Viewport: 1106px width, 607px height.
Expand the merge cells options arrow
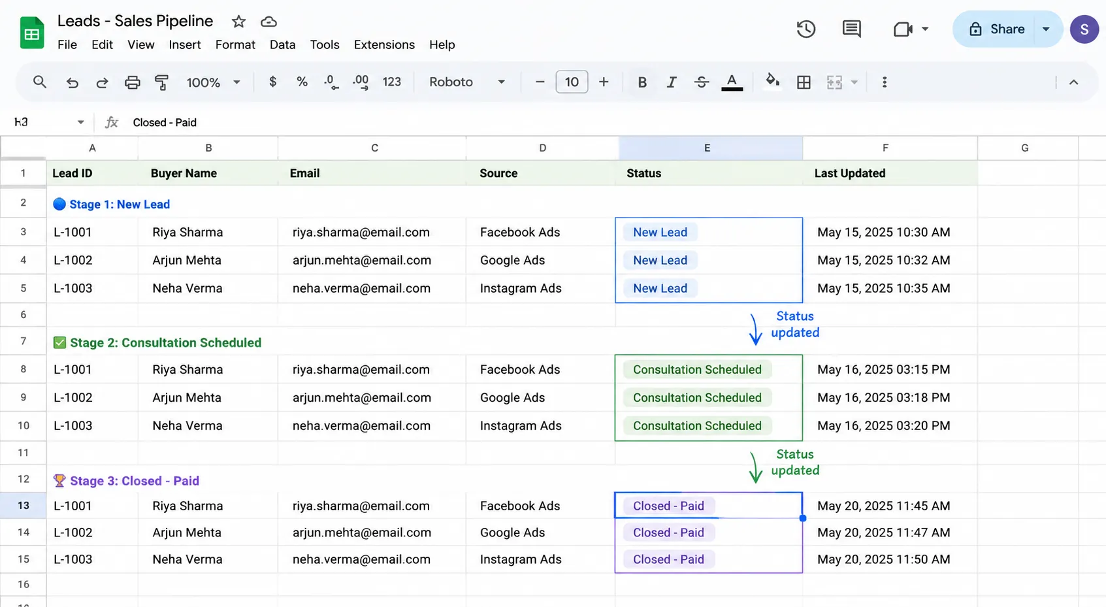854,82
